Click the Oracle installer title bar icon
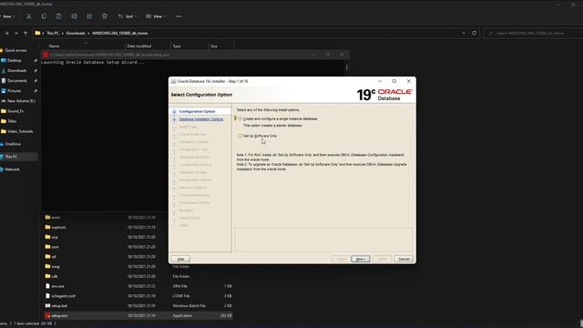The height and width of the screenshot is (328, 583). (x=173, y=81)
